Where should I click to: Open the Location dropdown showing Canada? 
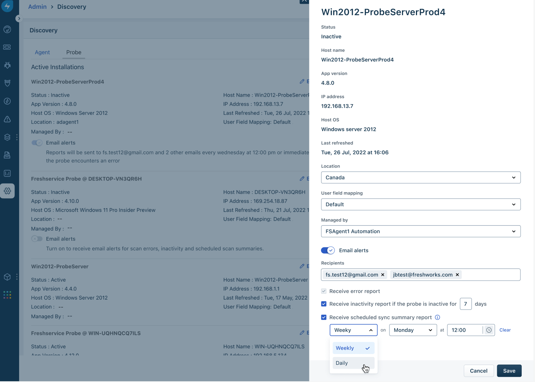pos(421,178)
